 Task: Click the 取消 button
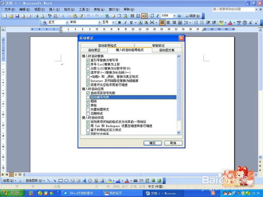tap(173, 143)
